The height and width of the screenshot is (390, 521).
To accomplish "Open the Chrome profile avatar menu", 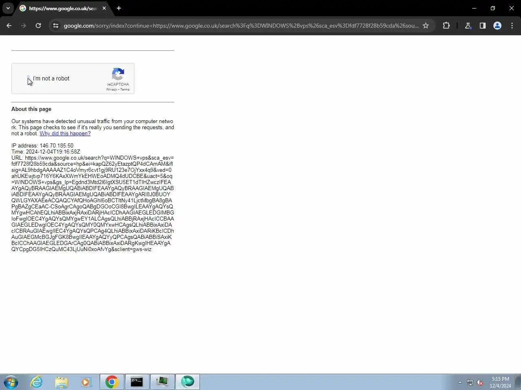I will (x=497, y=26).
